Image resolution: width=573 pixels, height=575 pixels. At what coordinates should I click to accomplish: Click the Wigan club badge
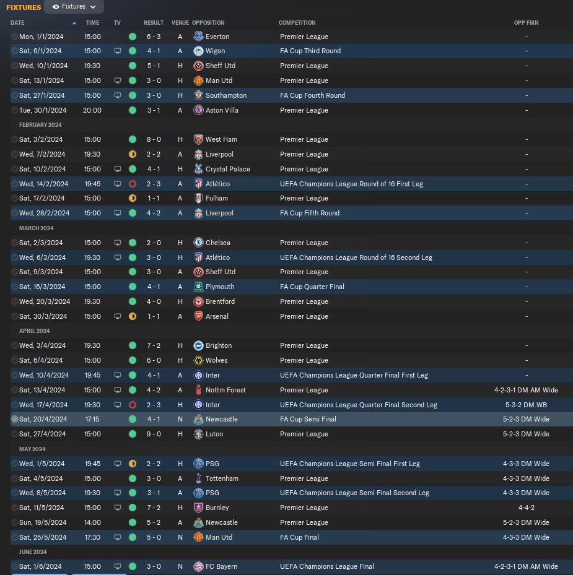point(198,51)
